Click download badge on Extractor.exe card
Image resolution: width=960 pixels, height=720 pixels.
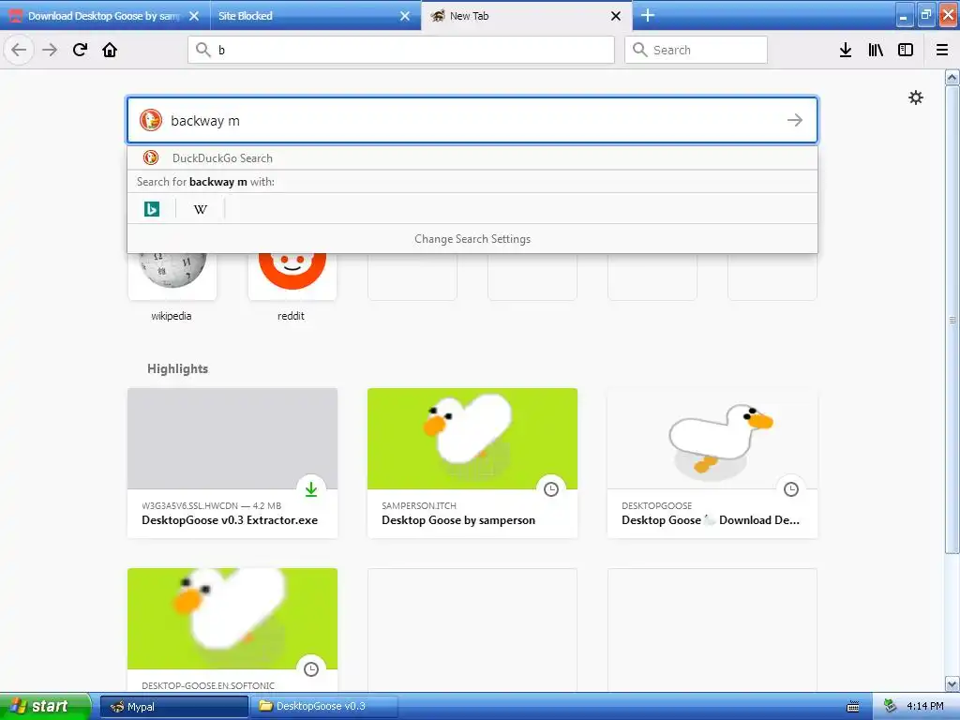coord(311,489)
